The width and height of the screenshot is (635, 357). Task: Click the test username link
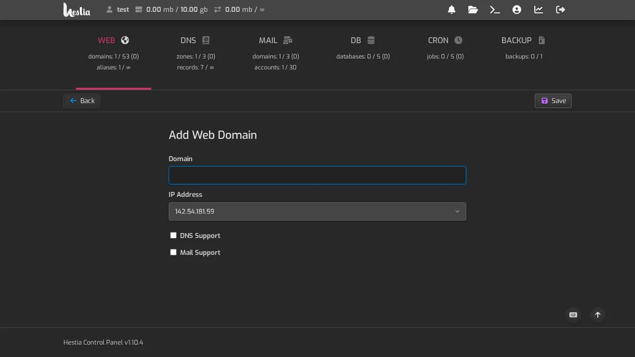123,9
